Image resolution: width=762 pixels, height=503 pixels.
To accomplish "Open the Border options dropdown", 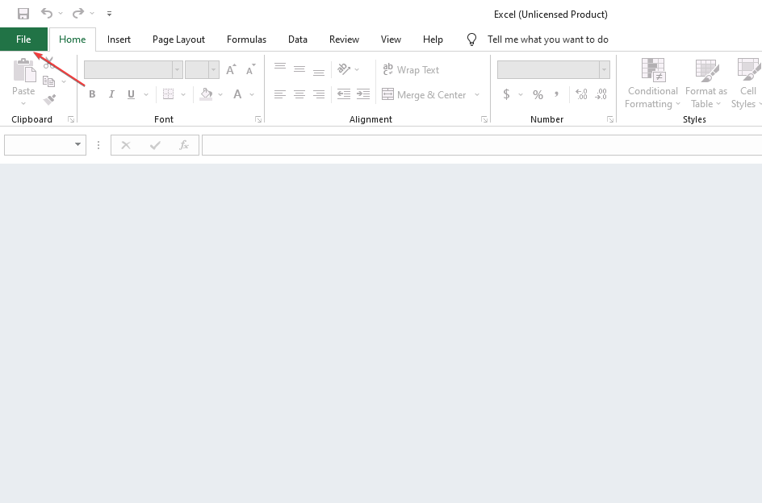I will (183, 94).
